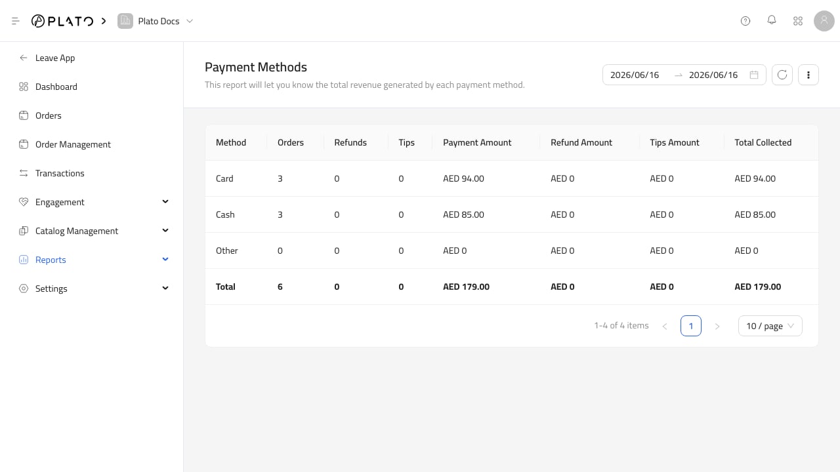Select the Card method row label
The image size is (840, 472).
click(224, 178)
